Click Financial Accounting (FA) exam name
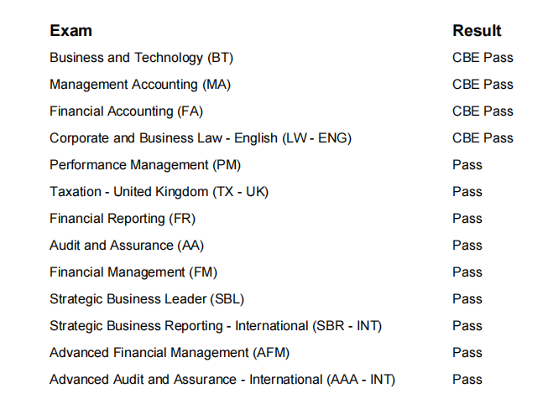This screenshot has height=404, width=548. 126,111
